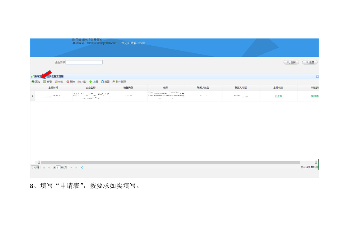Click the page number input box

pos(58,168)
